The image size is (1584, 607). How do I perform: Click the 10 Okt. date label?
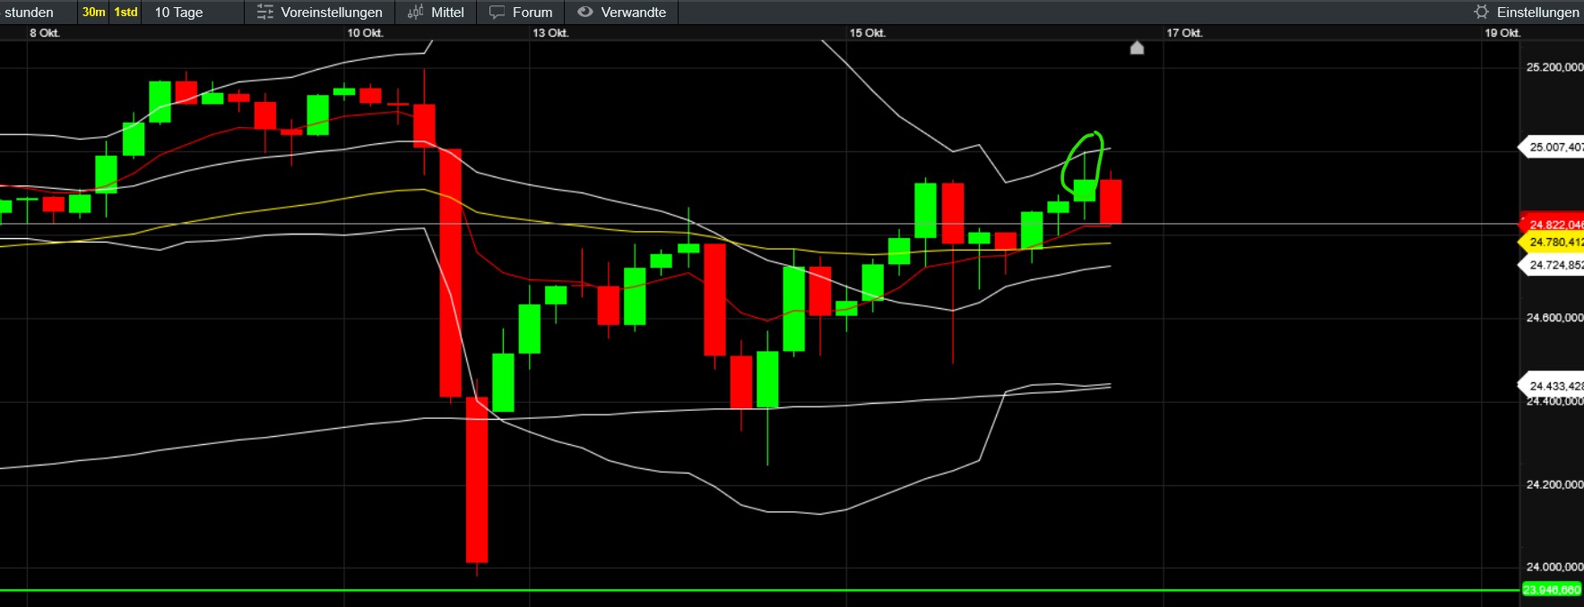click(365, 33)
